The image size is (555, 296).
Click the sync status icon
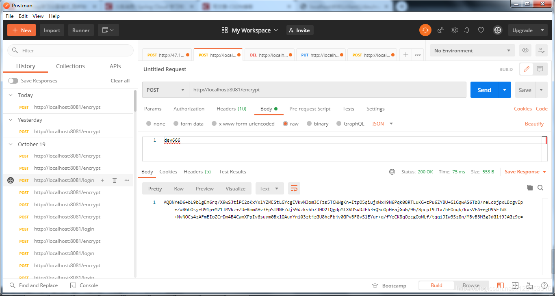pos(425,30)
